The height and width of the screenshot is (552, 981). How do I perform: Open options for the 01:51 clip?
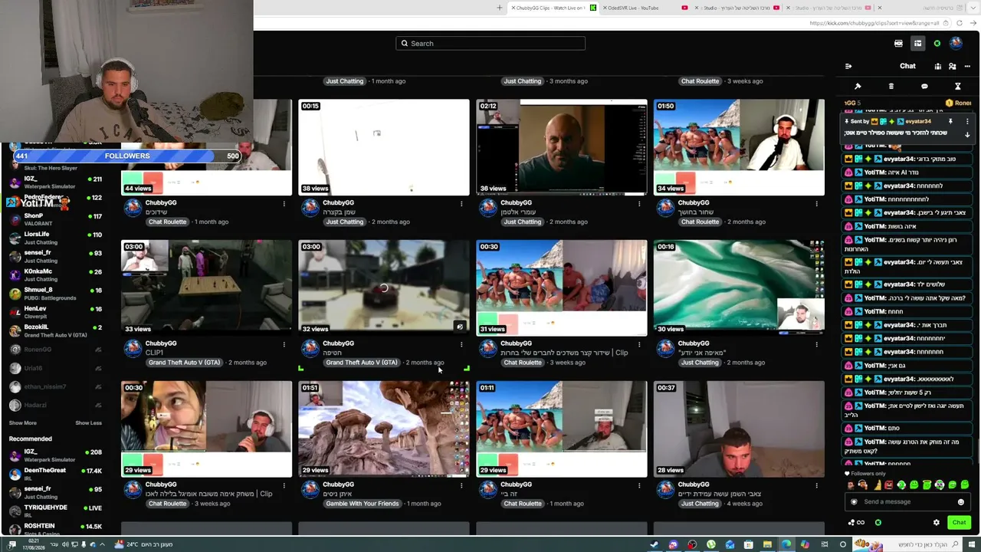point(461,486)
